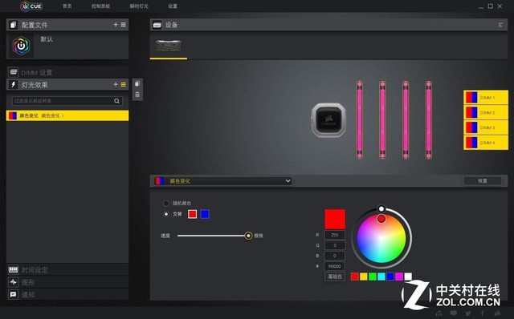Add a new profile with plus icon
The width and height of the screenshot is (514, 319).
point(116,25)
